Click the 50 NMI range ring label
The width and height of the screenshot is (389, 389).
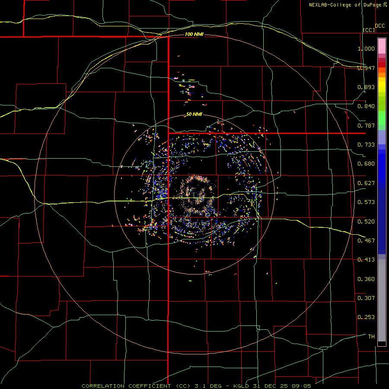click(x=194, y=115)
